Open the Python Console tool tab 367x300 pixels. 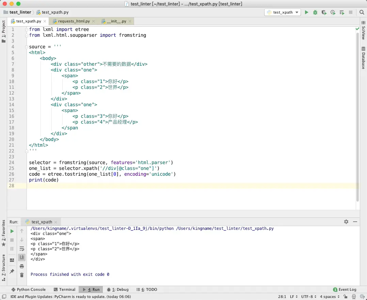tap(29, 289)
